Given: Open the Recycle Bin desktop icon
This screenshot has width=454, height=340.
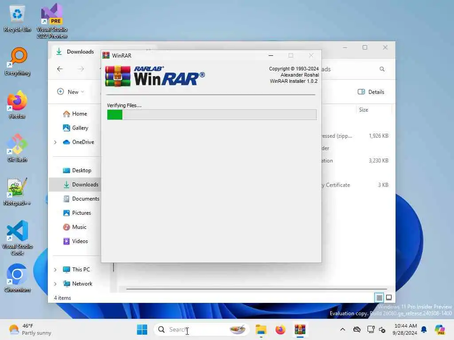Looking at the screenshot, I should coord(17,18).
